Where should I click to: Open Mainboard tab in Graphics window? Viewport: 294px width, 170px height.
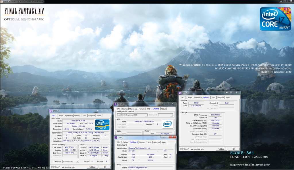pyautogui.click(x=133, y=109)
